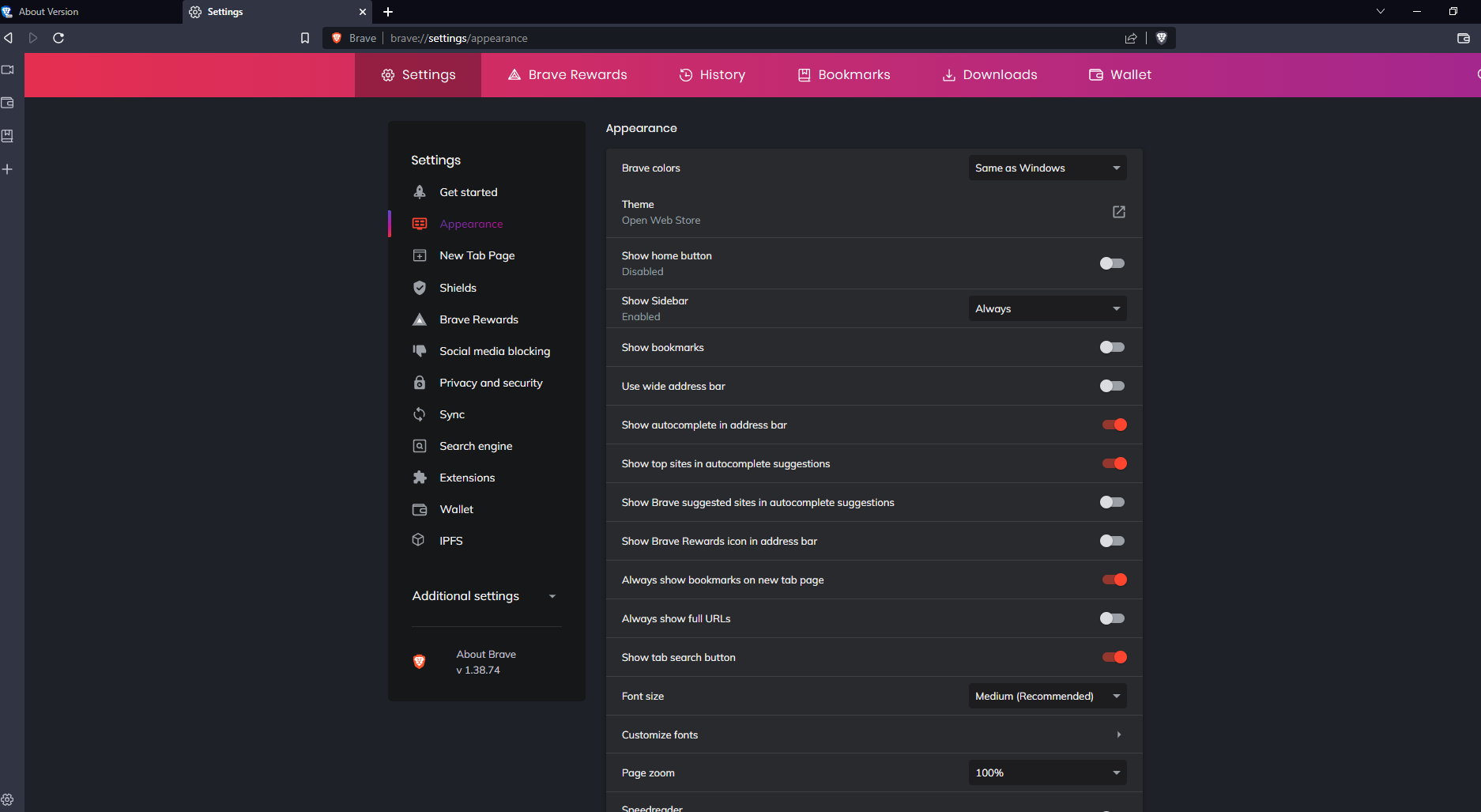Switch to History top tab
Viewport: 1481px width, 812px height.
pyautogui.click(x=712, y=74)
